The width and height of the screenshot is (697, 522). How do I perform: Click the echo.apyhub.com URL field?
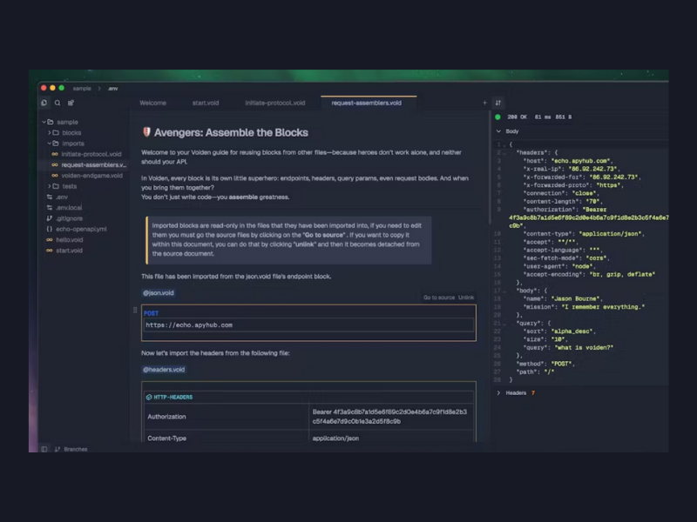click(x=308, y=325)
